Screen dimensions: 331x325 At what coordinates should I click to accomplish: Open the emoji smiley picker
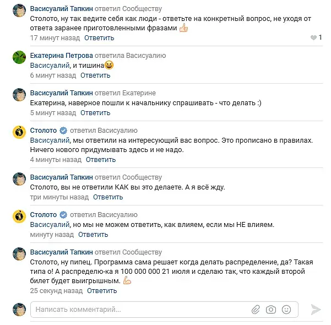point(286,310)
